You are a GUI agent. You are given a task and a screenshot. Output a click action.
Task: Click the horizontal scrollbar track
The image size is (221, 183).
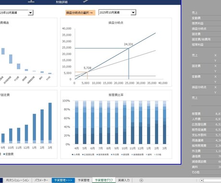click(212, 181)
